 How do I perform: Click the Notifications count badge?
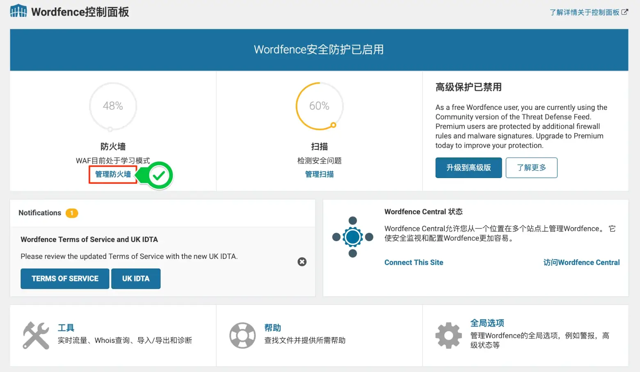point(72,213)
